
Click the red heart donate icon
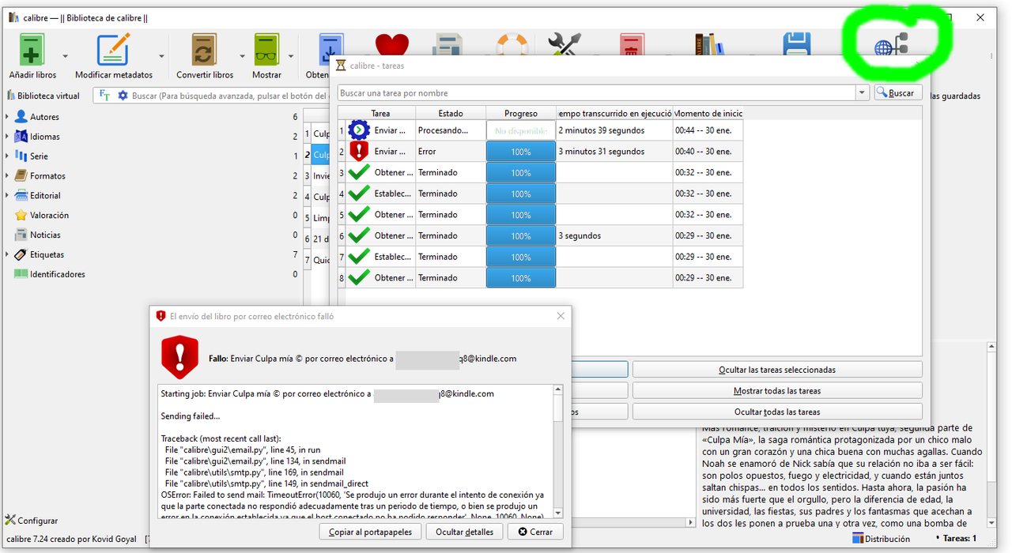pos(391,46)
